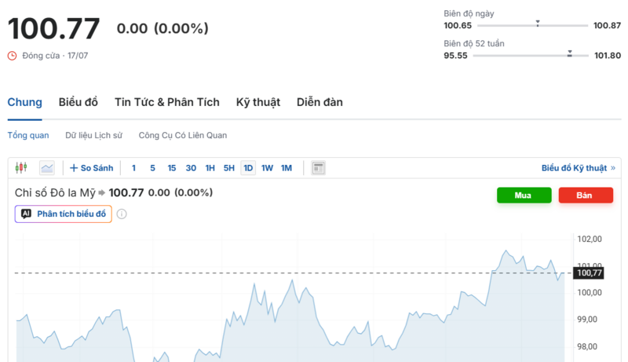Open Công Cụ Có Liên Quan sub-tab
This screenshot has height=362, width=628.
pos(183,135)
